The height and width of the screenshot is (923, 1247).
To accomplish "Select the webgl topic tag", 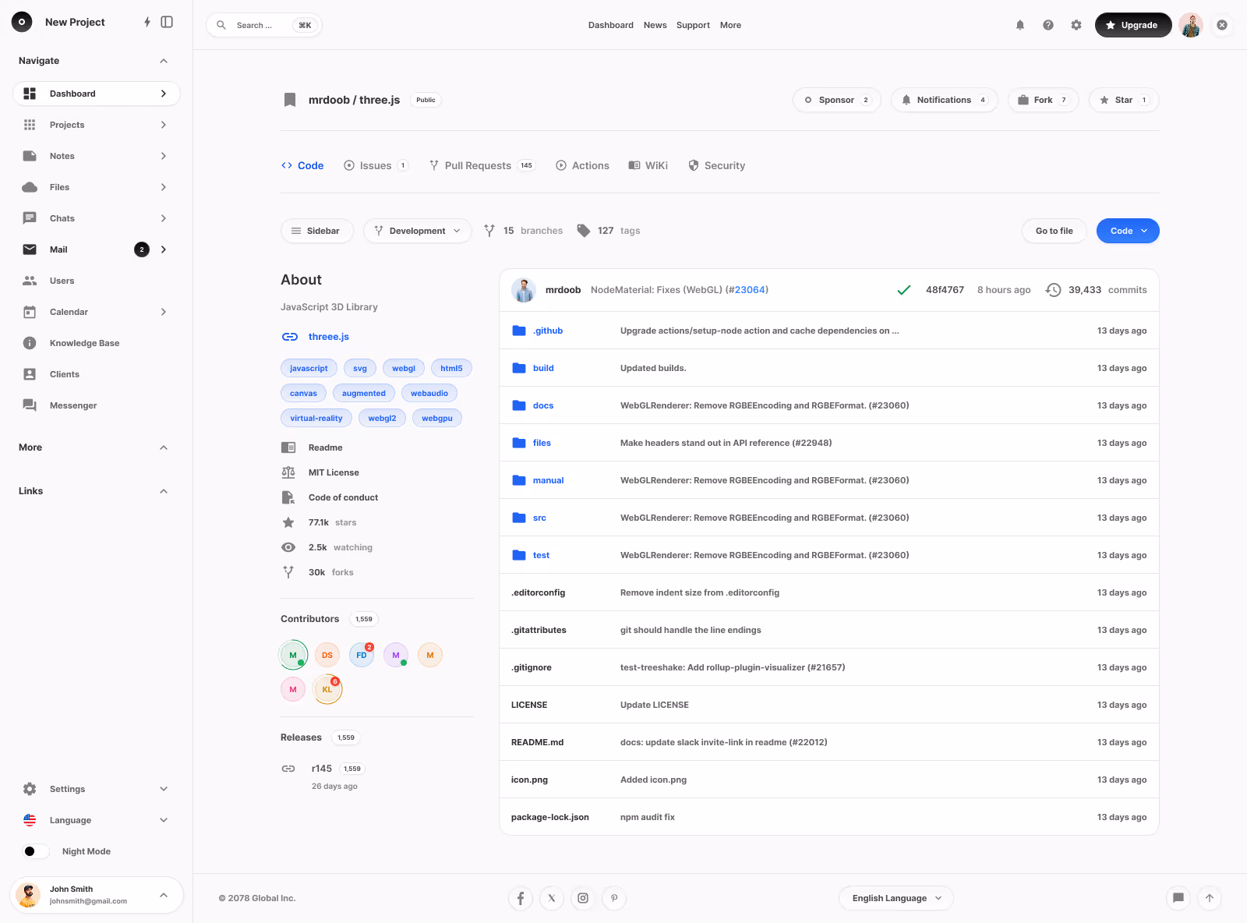I will point(404,368).
